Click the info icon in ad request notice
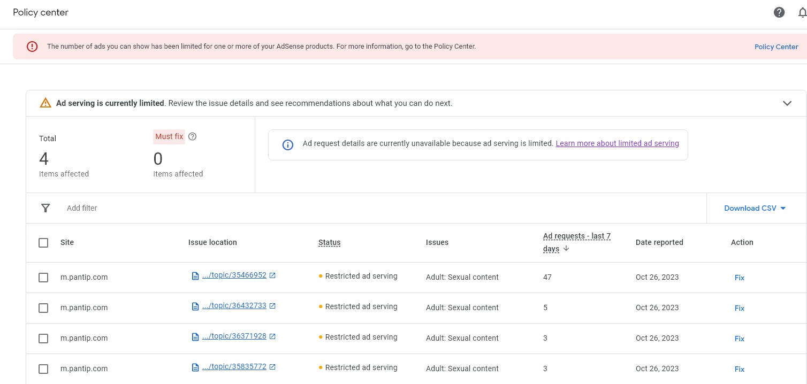Image resolution: width=807 pixels, height=384 pixels. [x=287, y=145]
